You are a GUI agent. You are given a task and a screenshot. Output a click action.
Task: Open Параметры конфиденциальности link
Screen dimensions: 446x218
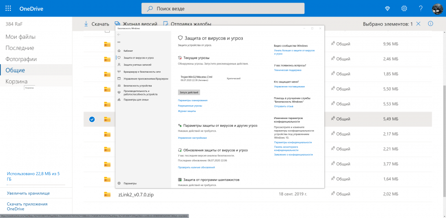coord(293,142)
